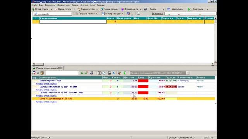Click the search field containing кофе якобс
This screenshot has width=248, height=139.
coord(53,14)
